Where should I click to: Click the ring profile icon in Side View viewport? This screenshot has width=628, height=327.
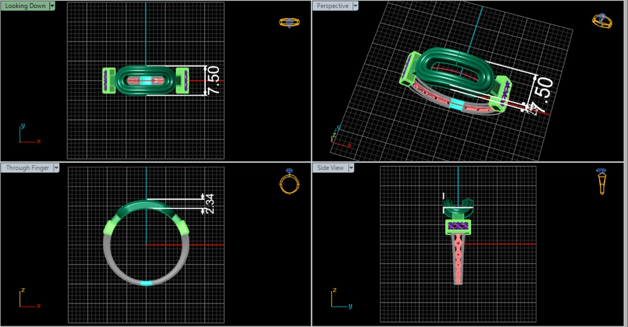click(x=601, y=181)
